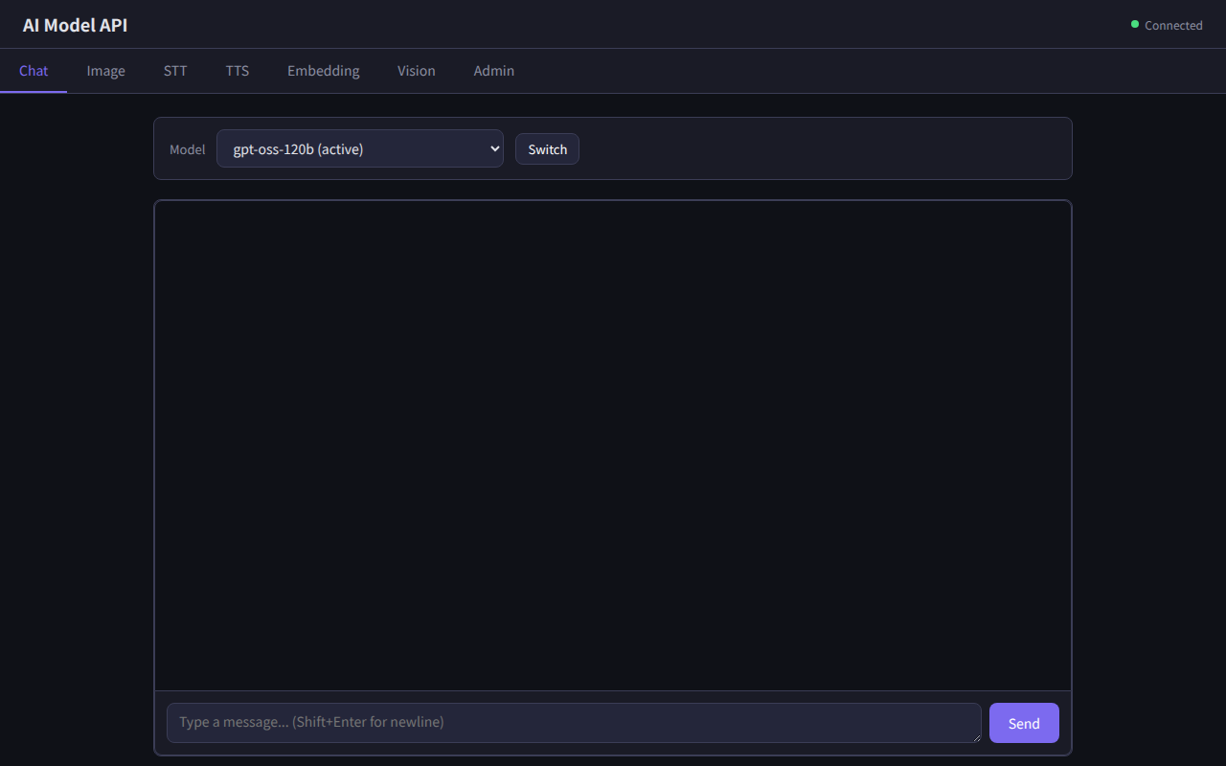Click the AI Model API title
Image resolution: width=1226 pixels, height=766 pixels.
click(75, 25)
